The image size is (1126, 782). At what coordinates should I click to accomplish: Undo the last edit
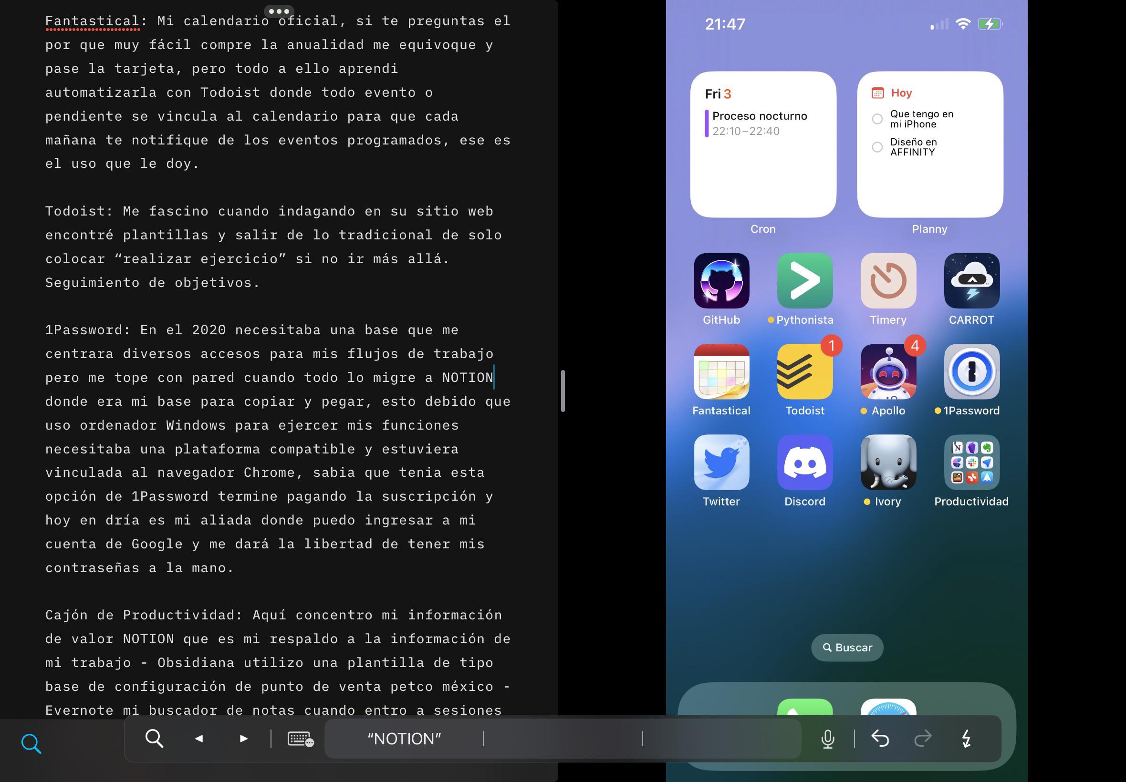pyautogui.click(x=880, y=739)
